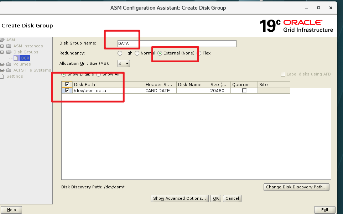
Task: Click the OCR disk group document icon
Action: 16,58
